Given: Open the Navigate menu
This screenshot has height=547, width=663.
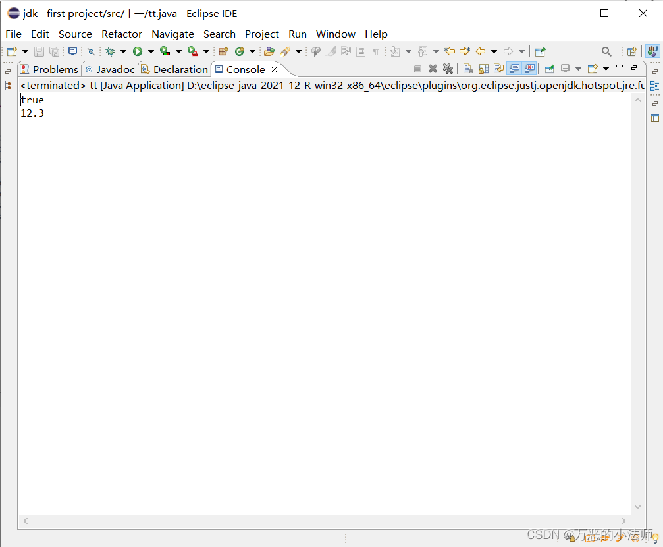Looking at the screenshot, I should [x=173, y=34].
